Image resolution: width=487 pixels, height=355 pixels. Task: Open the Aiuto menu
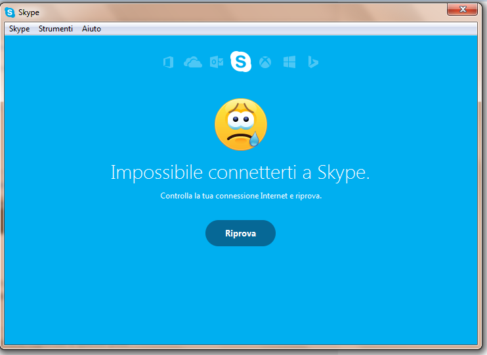click(x=91, y=29)
